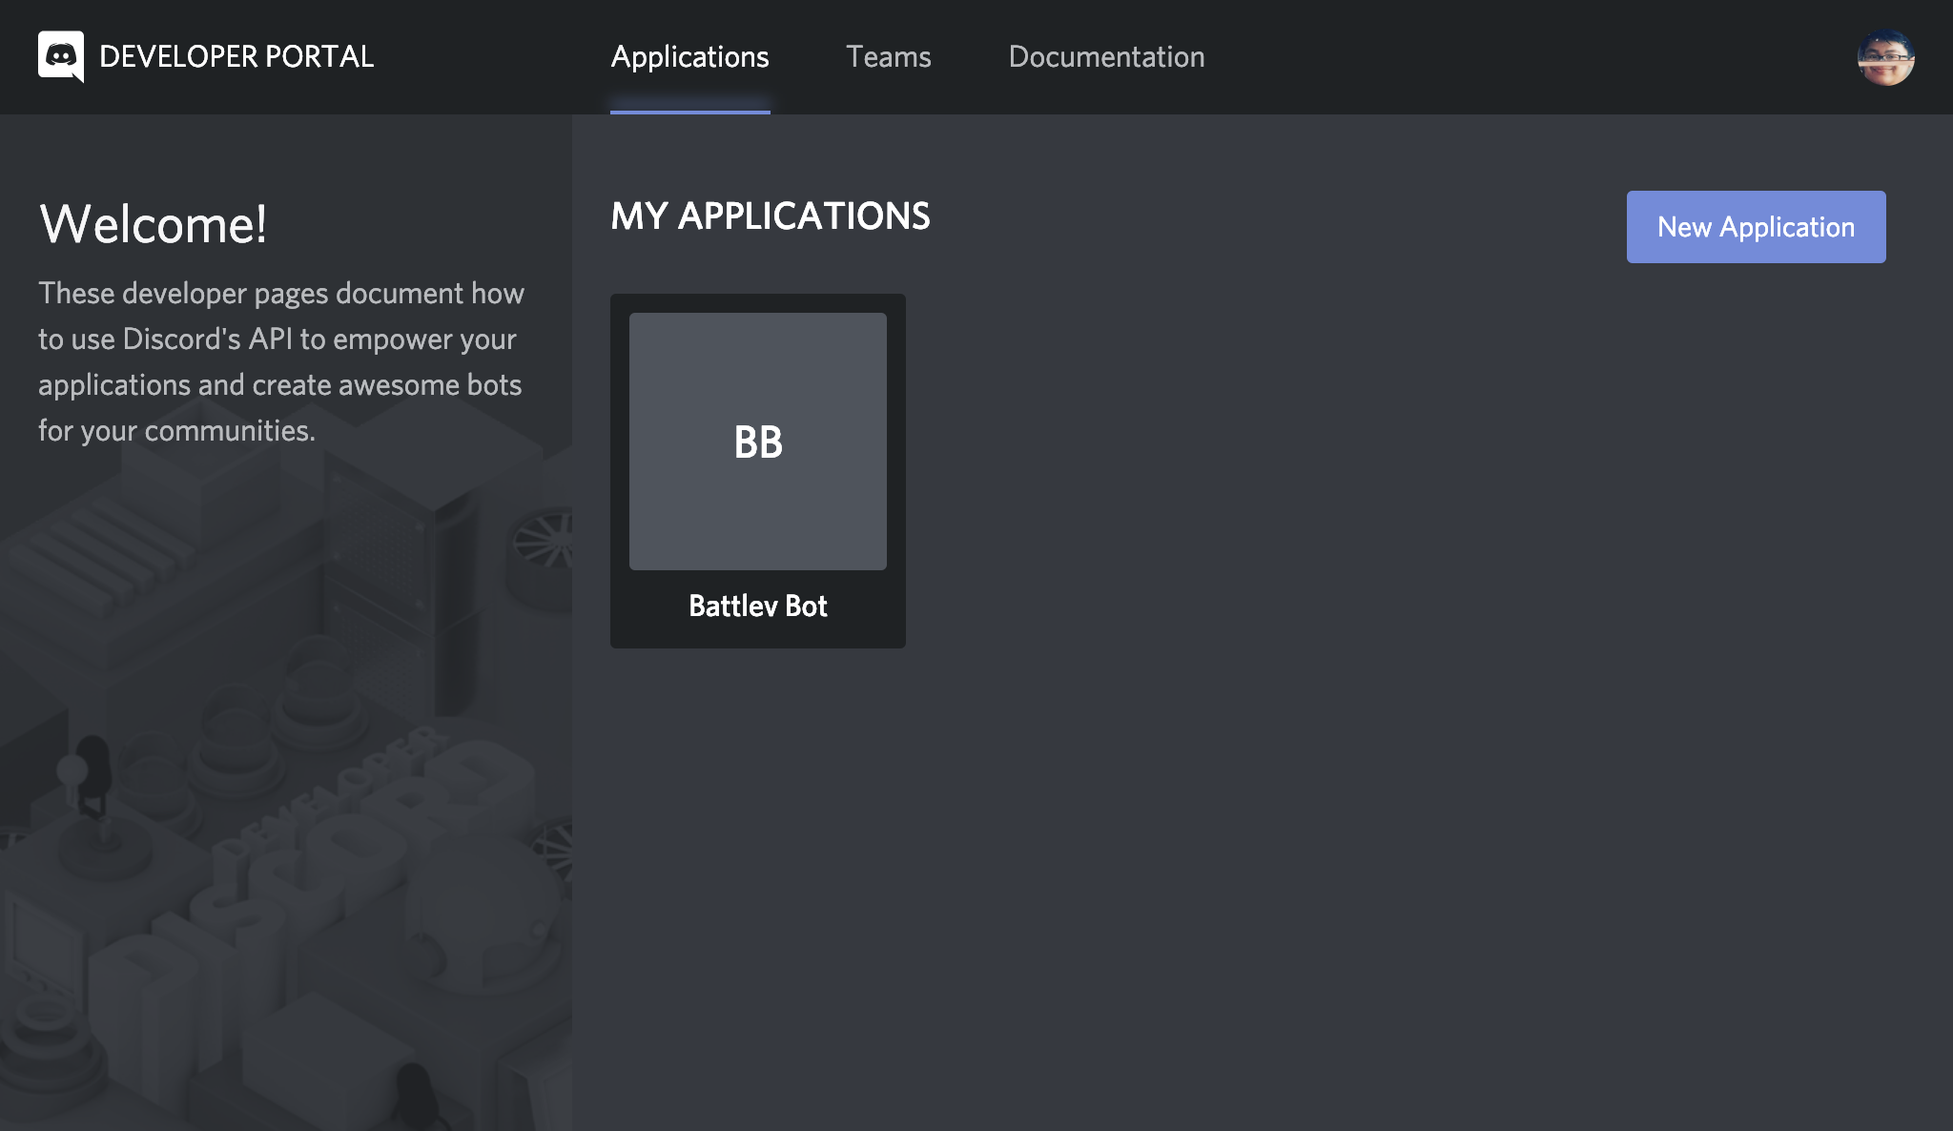Click the DEVELOPER lettering in the background art
This screenshot has height=1131, width=1953.
(343, 787)
